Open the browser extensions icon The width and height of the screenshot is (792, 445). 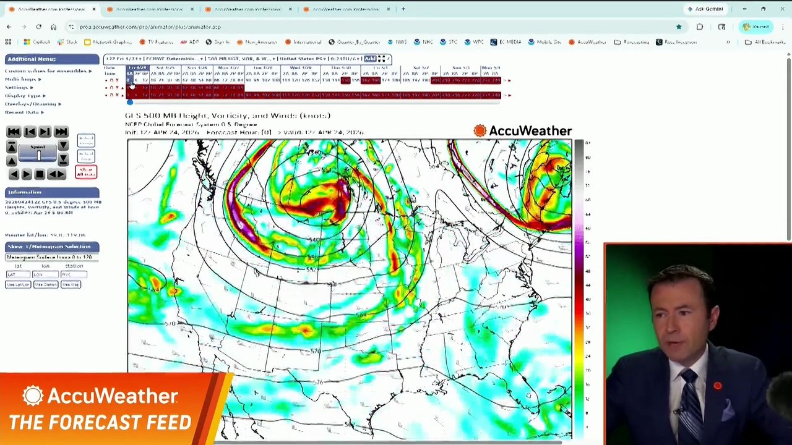pos(700,27)
